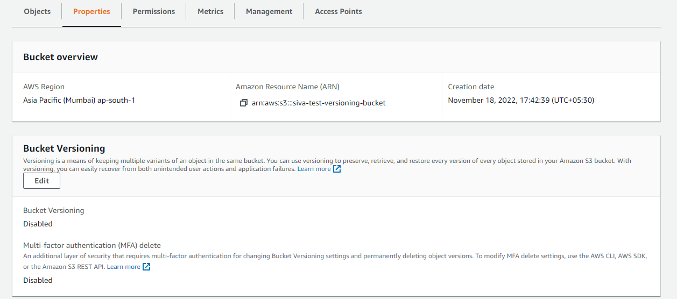The image size is (677, 299).
Task: Click the Disabled status under MFA delete
Action: (x=38, y=280)
